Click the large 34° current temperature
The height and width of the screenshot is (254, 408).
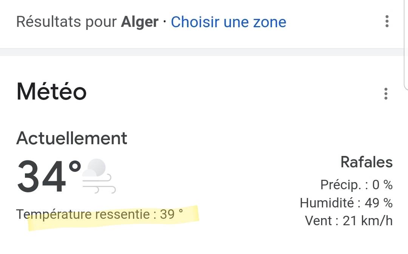point(42,177)
